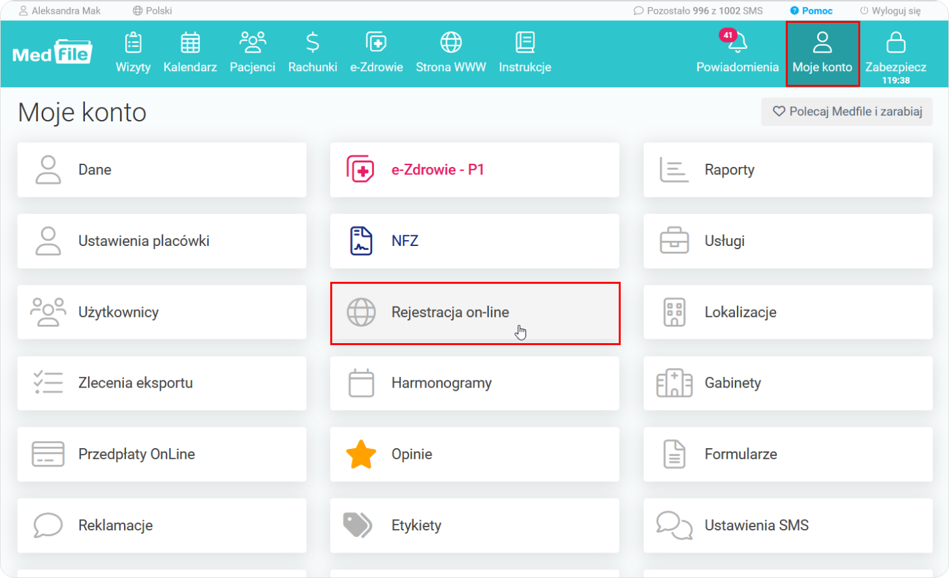The height and width of the screenshot is (578, 949).
Task: Open the Harmonogramy tile
Action: point(474,383)
